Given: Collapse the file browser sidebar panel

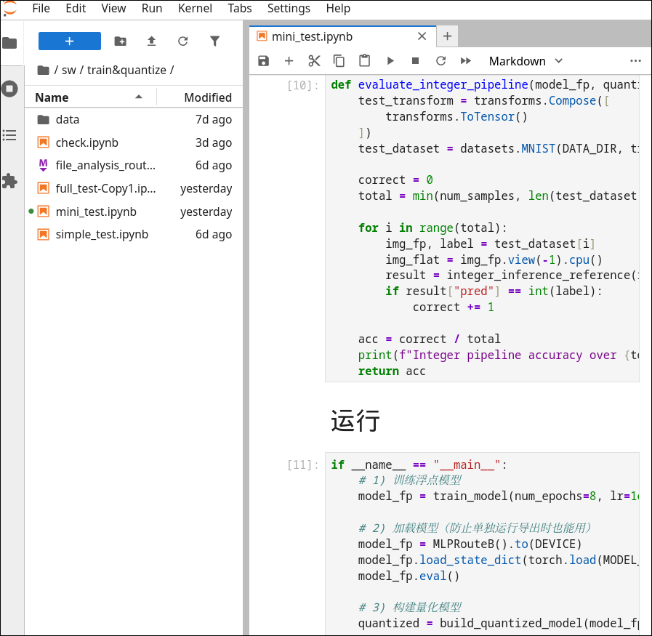Looking at the screenshot, I should pos(10,42).
